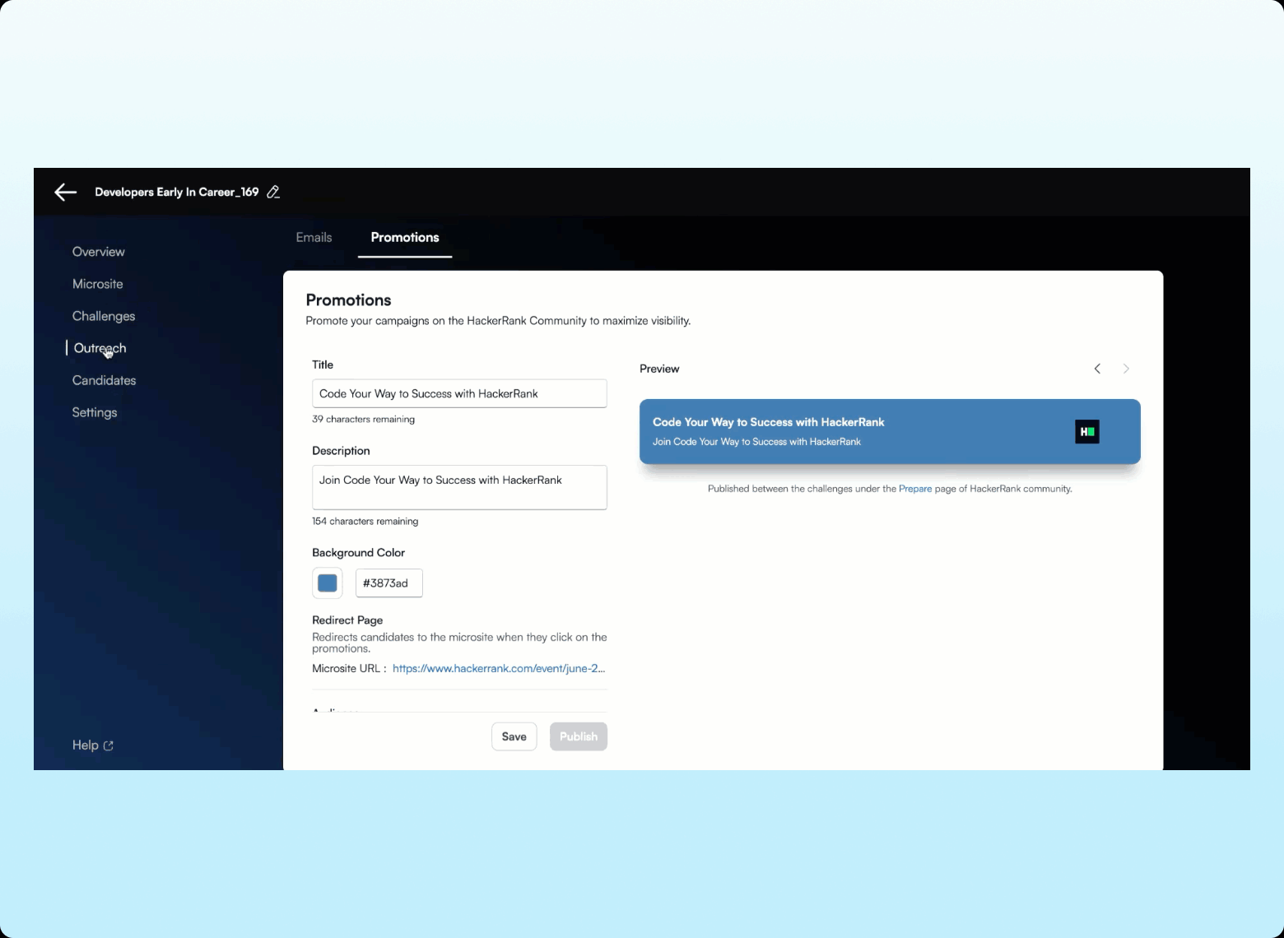Open the Prepare page link

point(915,489)
